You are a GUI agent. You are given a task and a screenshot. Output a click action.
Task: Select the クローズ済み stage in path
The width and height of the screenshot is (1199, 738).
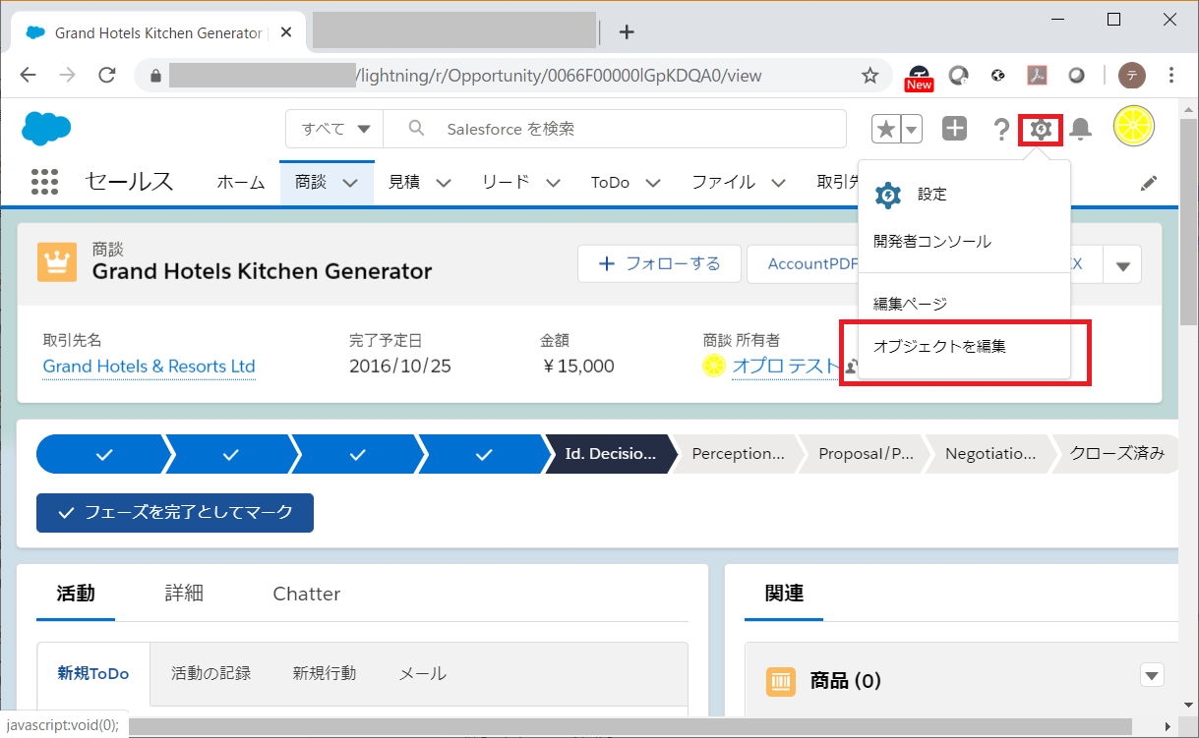(1116, 454)
